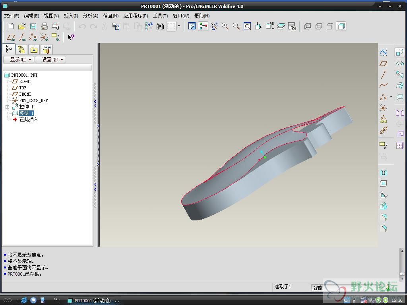Print the model using the printer icon
Screen dimensions: 407x305
pyautogui.click(x=45, y=26)
